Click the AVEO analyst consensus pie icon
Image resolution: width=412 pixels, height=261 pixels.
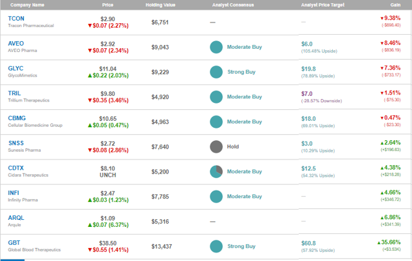(x=216, y=47)
